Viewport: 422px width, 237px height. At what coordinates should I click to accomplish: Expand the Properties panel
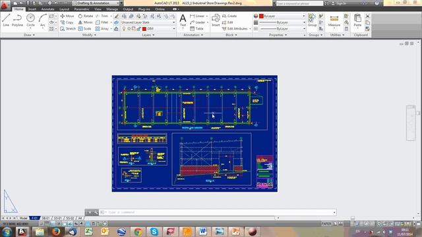click(278, 35)
